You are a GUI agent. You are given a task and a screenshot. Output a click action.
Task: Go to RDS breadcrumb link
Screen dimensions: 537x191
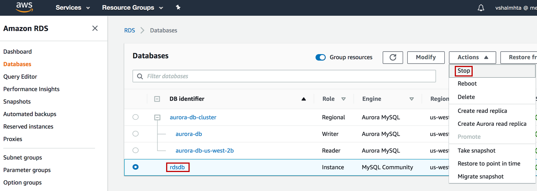click(x=129, y=30)
